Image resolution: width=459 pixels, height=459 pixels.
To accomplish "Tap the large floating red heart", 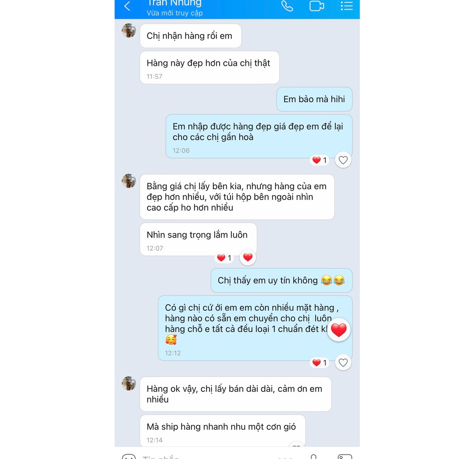I will coord(339,330).
